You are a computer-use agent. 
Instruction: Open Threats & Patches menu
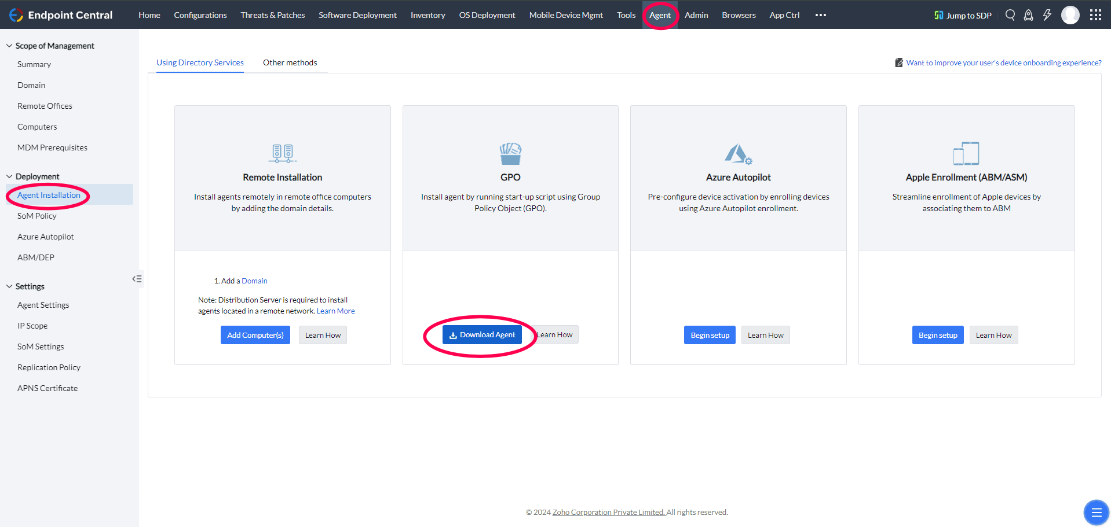(273, 15)
